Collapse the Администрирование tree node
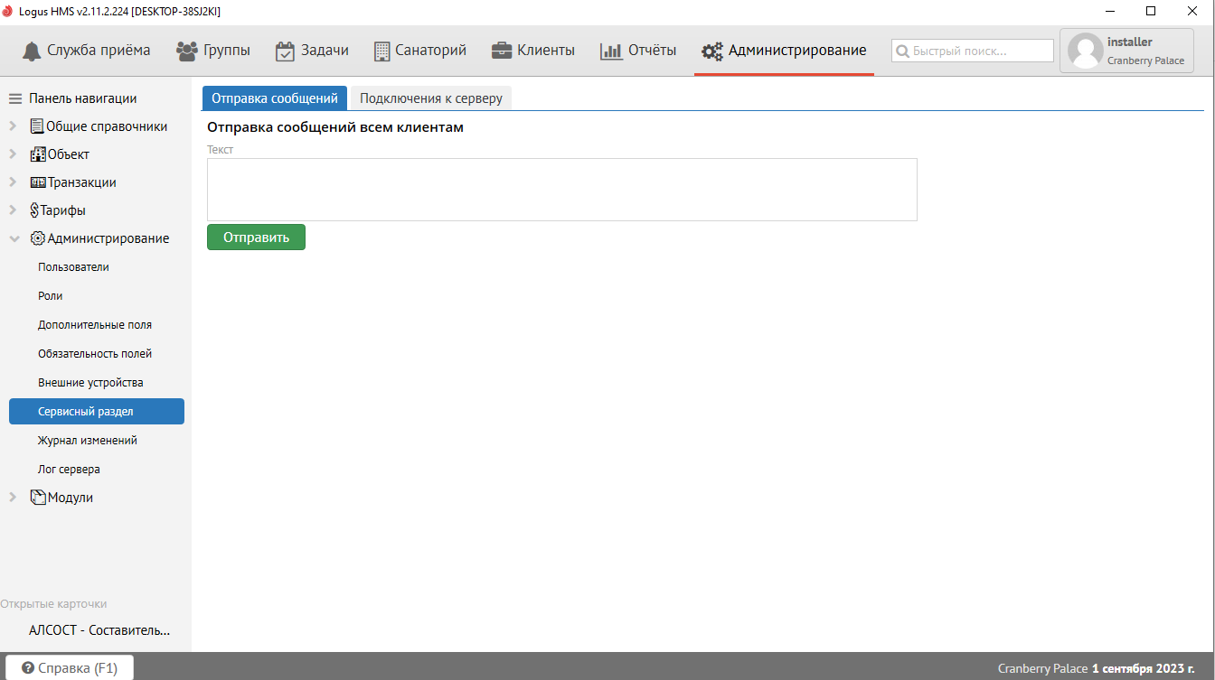The image size is (1215, 680). (x=14, y=238)
